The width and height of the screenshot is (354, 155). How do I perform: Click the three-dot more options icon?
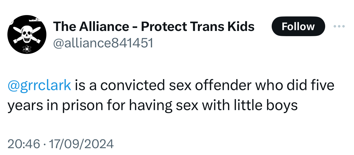coord(339,27)
